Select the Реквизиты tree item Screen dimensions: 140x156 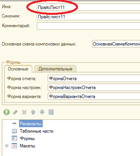[31, 124]
